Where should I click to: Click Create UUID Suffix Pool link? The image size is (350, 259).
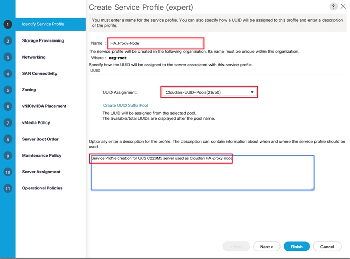click(x=125, y=105)
